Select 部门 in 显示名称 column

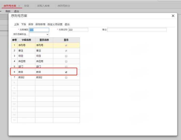(44, 67)
